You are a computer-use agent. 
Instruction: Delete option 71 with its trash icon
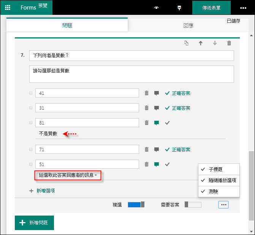point(147,149)
